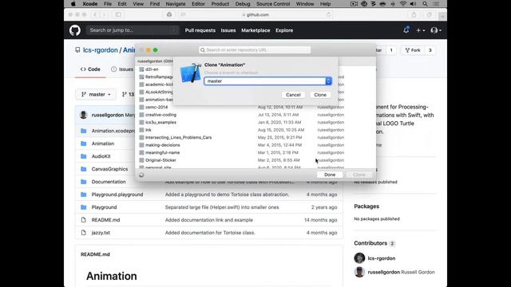The image size is (511, 287).
Task: Open the notifications bell on GitHub
Action: (x=406, y=30)
